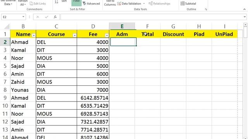The height and width of the screenshot is (139, 248).
Task: Select column B header
Action: point(23,26)
